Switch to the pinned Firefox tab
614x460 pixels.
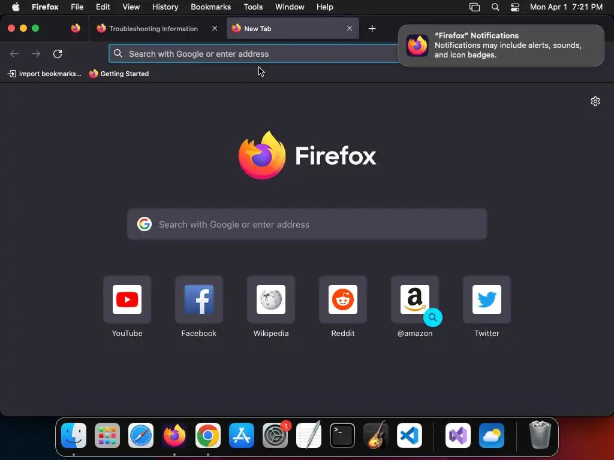pos(76,28)
